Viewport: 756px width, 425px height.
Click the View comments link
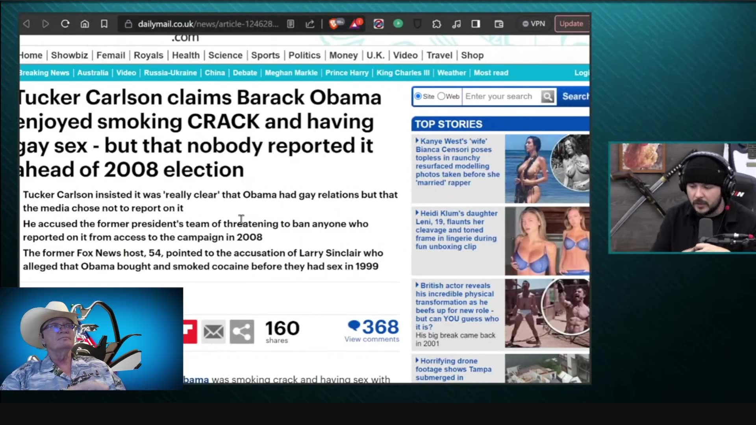pyautogui.click(x=372, y=339)
